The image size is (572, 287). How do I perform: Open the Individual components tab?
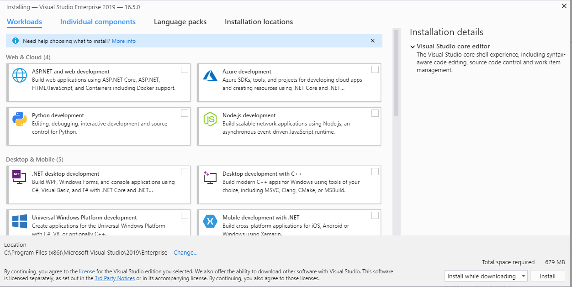pos(98,22)
